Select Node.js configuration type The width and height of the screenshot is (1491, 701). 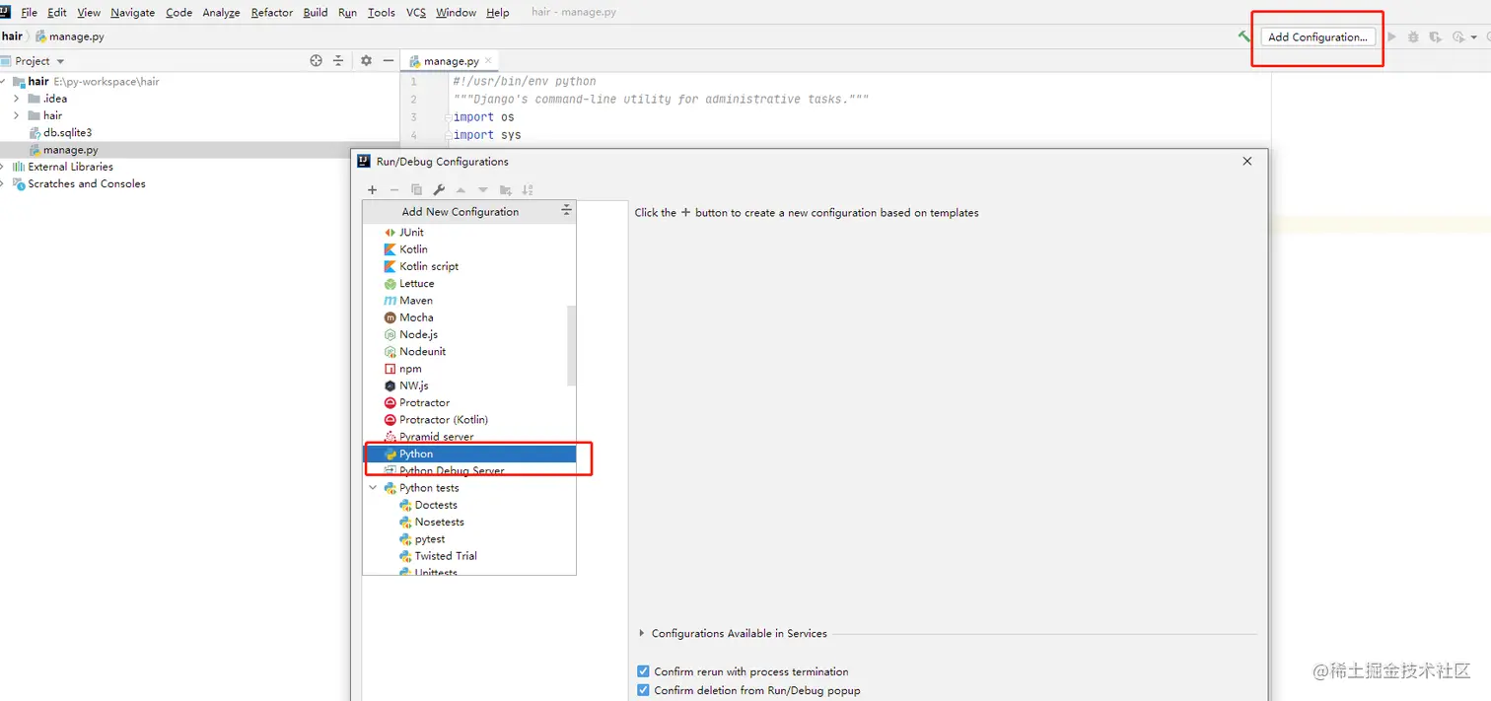click(x=469, y=334)
